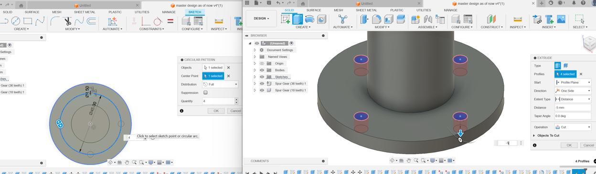The width and height of the screenshot is (596, 174).
Task: Select the Fillet tool in right Modify group
Action: point(376,19)
